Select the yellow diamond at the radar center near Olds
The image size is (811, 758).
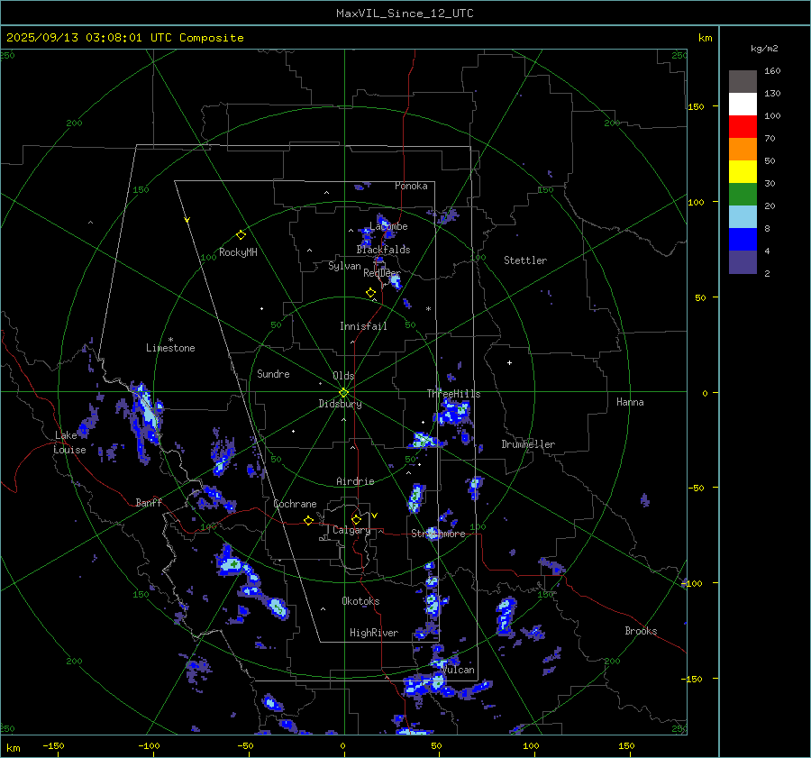tap(343, 392)
